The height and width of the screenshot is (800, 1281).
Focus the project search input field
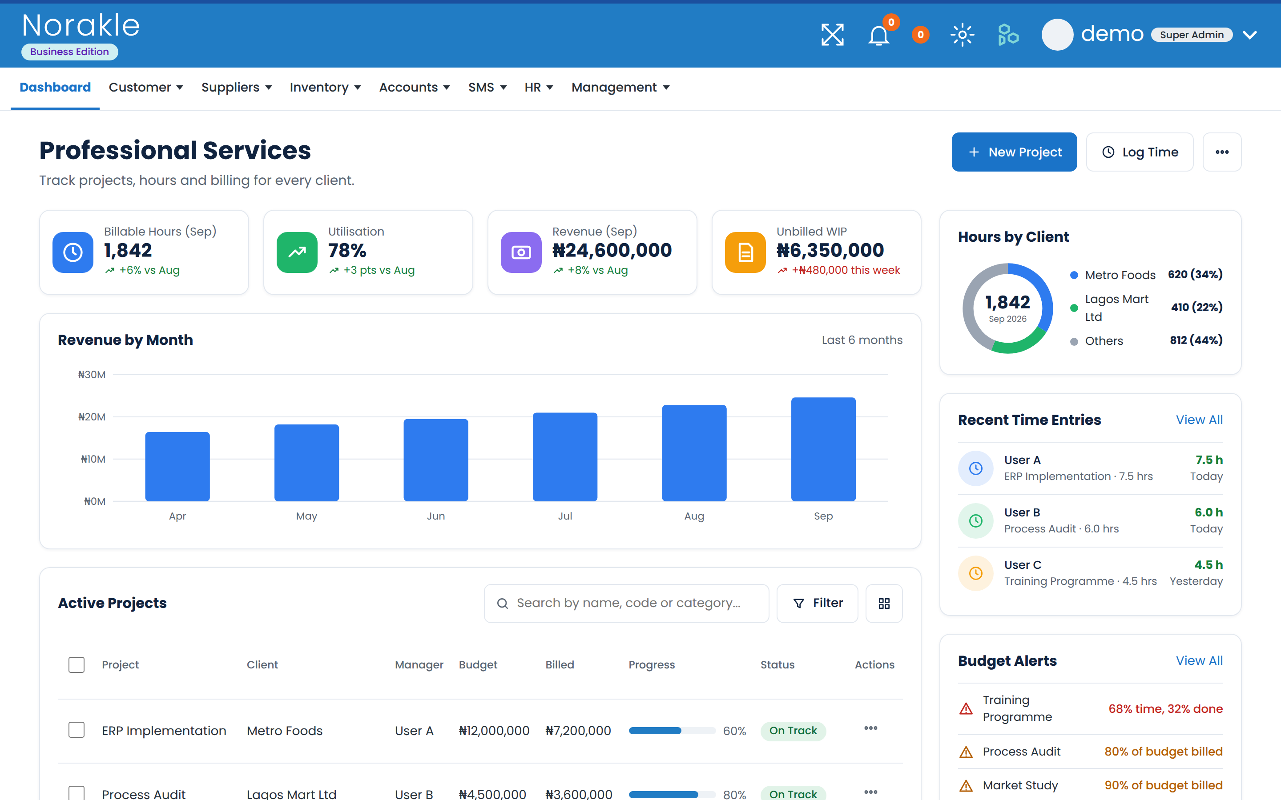[x=627, y=603]
